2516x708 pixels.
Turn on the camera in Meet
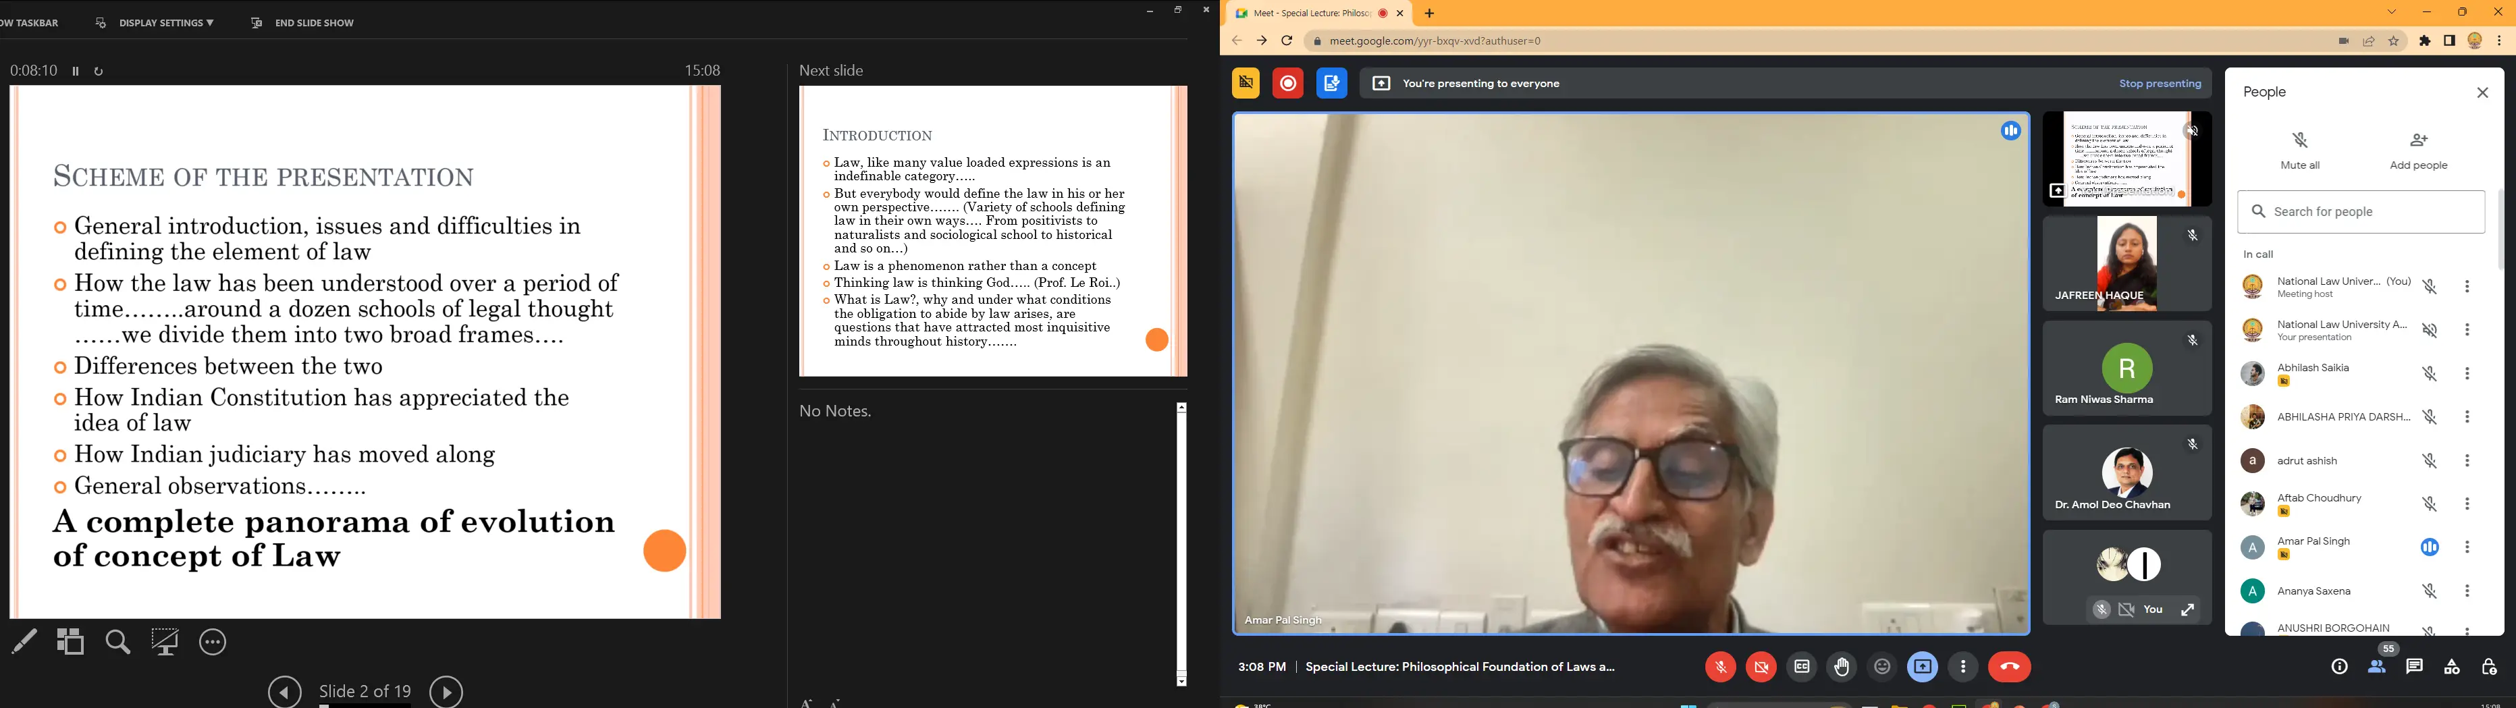1761,667
